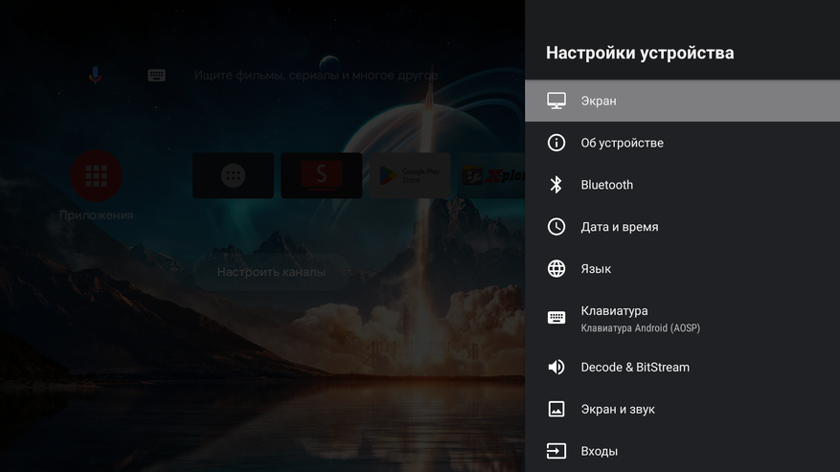This screenshot has height=472, width=840.
Task: Open the dark tile with the dots icon
Action: coord(233,176)
